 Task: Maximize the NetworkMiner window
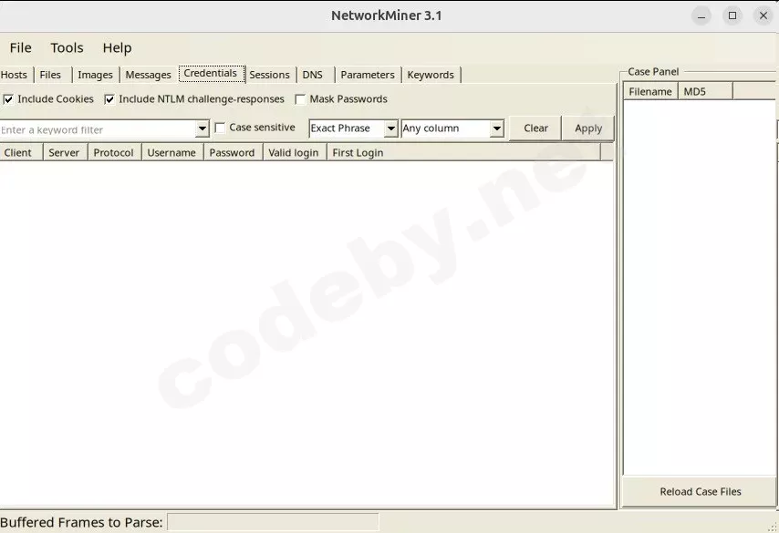click(732, 15)
